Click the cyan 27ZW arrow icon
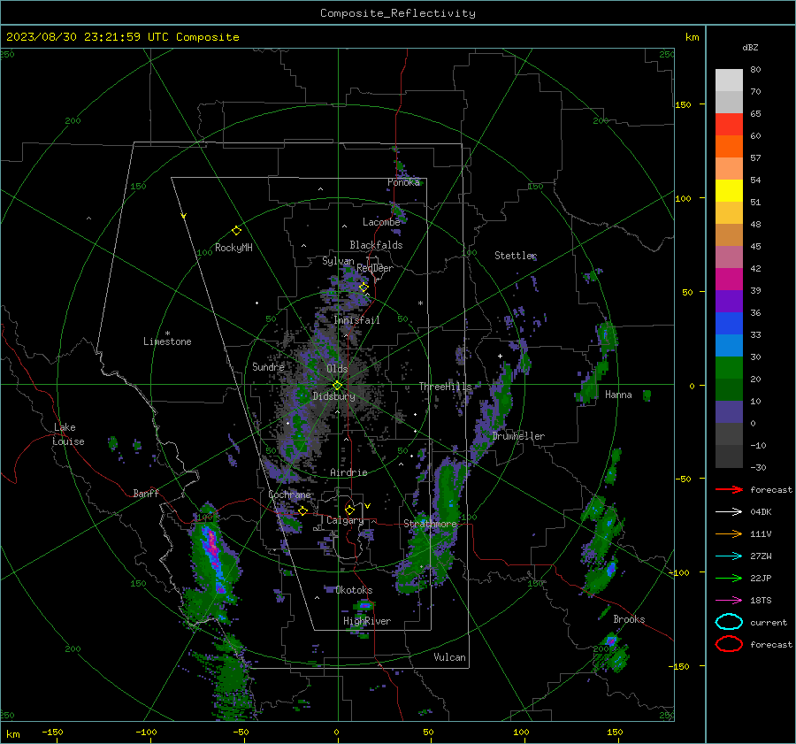The width and height of the screenshot is (796, 744). coord(729,556)
